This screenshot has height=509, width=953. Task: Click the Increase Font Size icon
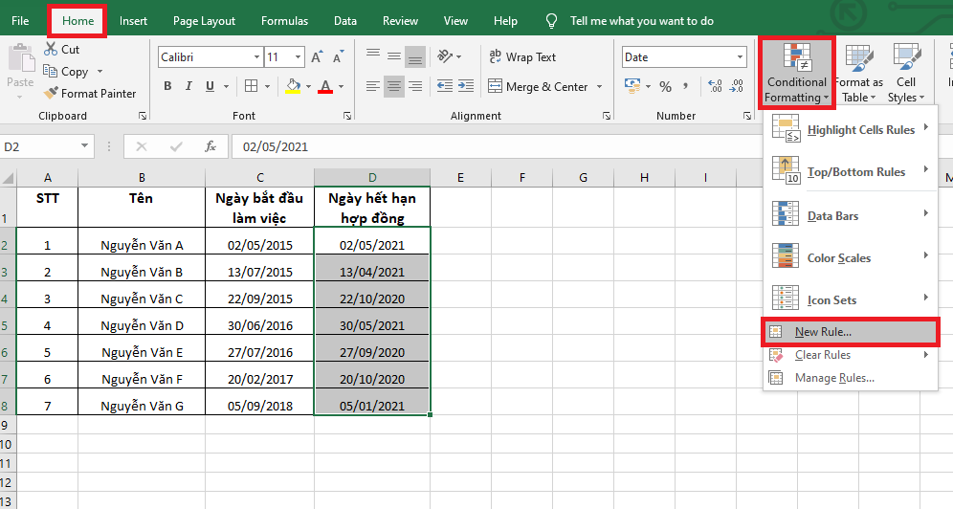[x=317, y=57]
